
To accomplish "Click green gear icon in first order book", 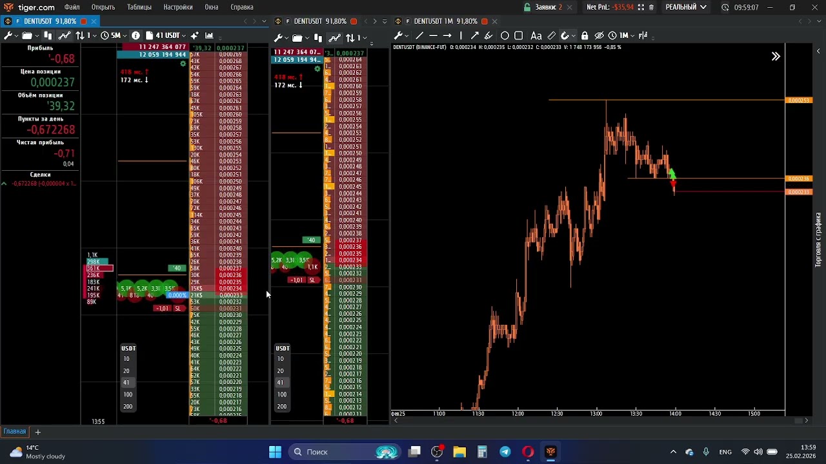I will pyautogui.click(x=183, y=63).
